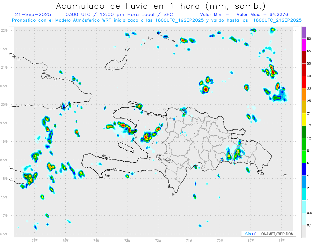Click the colorbar value label '33'
Image resolution: width=316 pixels, height=244 pixels.
pyautogui.click(x=309, y=88)
